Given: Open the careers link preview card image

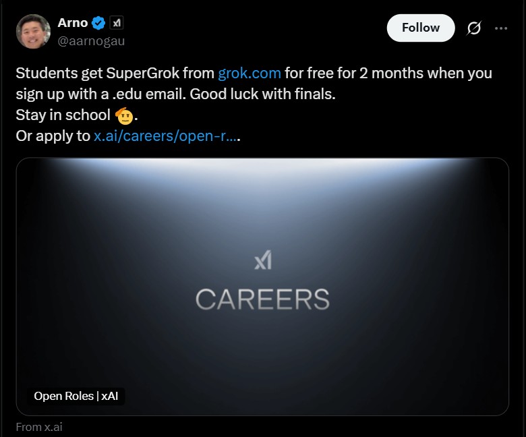Looking at the screenshot, I should pyautogui.click(x=263, y=287).
